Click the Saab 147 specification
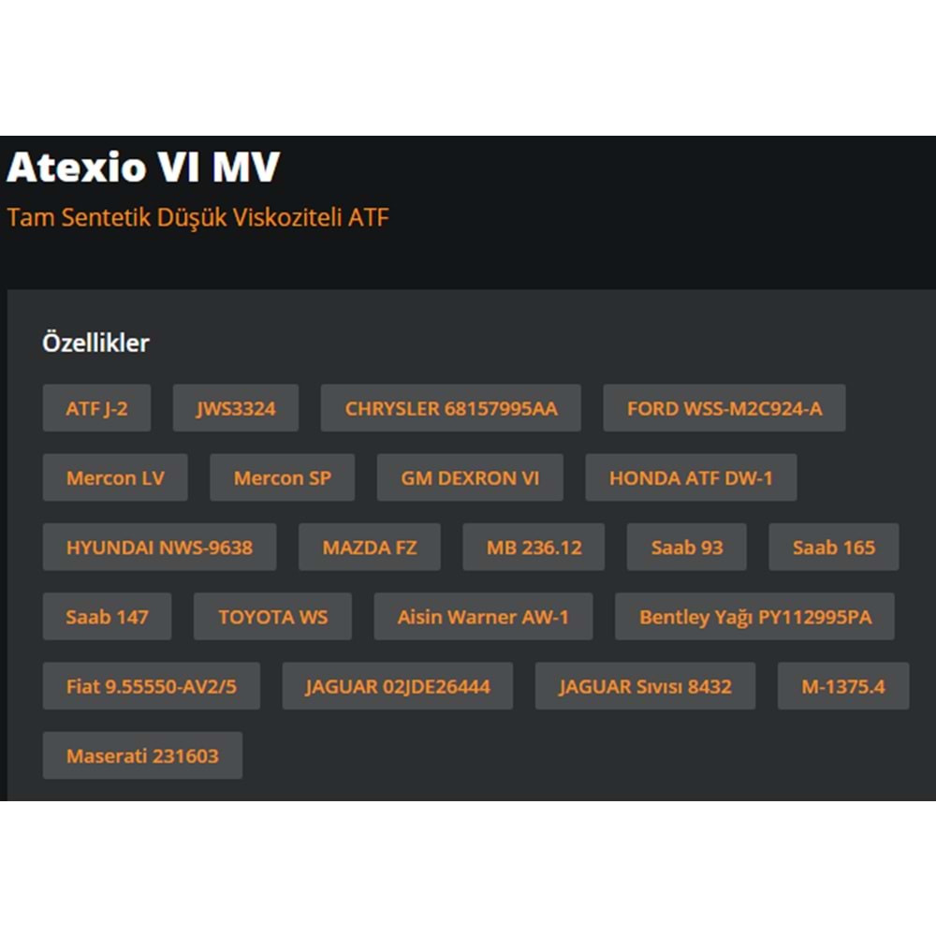Image resolution: width=936 pixels, height=936 pixels. tap(107, 616)
